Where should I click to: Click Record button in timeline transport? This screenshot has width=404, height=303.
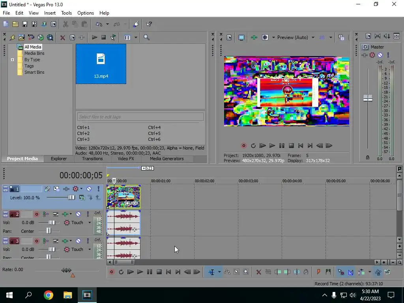tap(112, 272)
